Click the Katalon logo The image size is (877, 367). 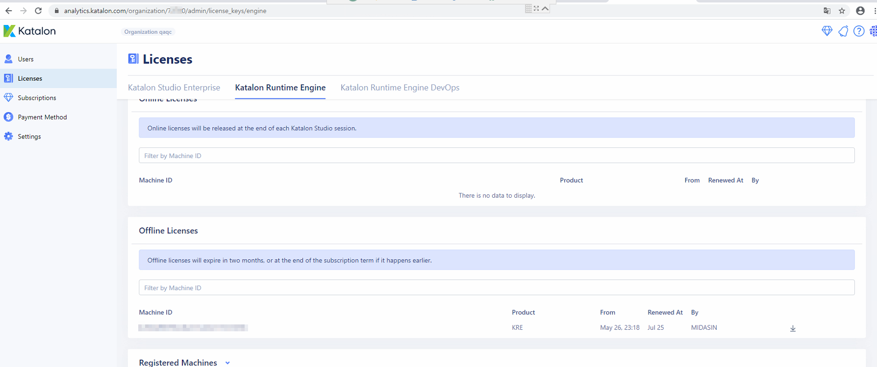[x=29, y=31]
